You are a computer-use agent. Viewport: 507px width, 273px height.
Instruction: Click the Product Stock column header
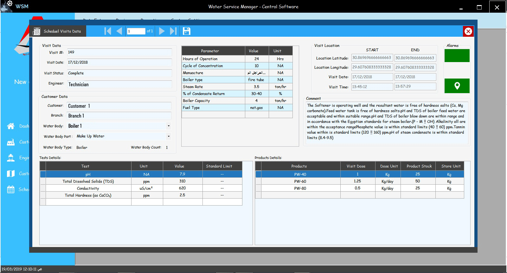[419, 166]
